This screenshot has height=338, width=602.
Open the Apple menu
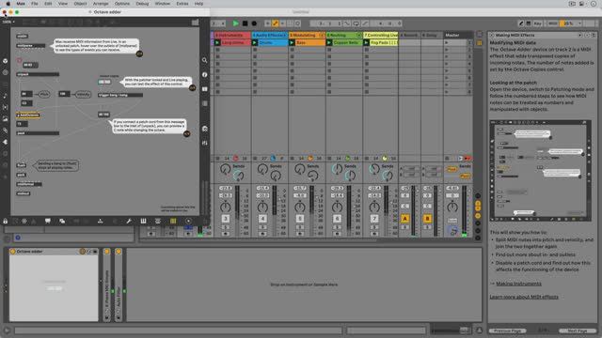click(8, 4)
